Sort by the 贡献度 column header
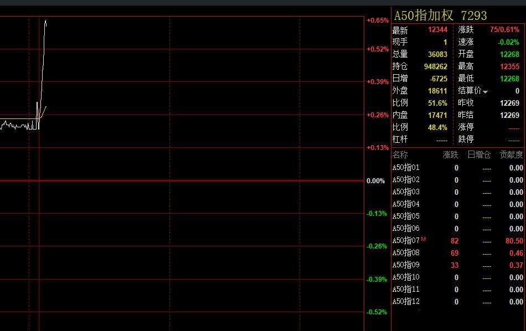Image resolution: width=526 pixels, height=331 pixels. (511, 154)
